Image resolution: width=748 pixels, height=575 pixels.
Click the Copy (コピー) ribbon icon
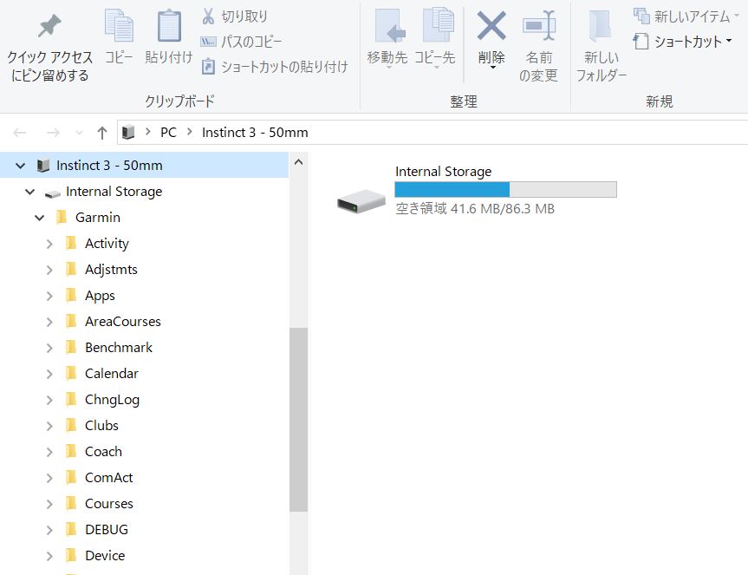coord(119,25)
